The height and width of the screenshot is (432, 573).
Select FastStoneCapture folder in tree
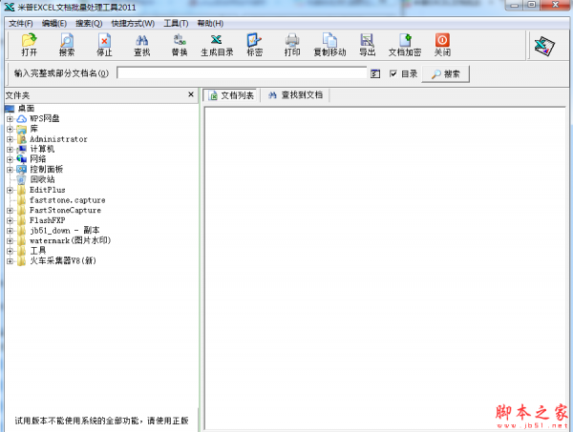pyautogui.click(x=65, y=210)
